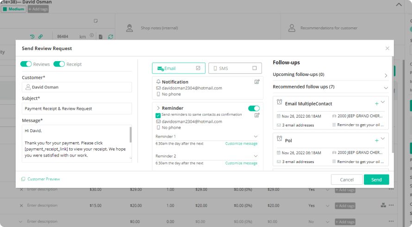Toggle the Receipt switch
The image size is (412, 227).
(59, 64)
